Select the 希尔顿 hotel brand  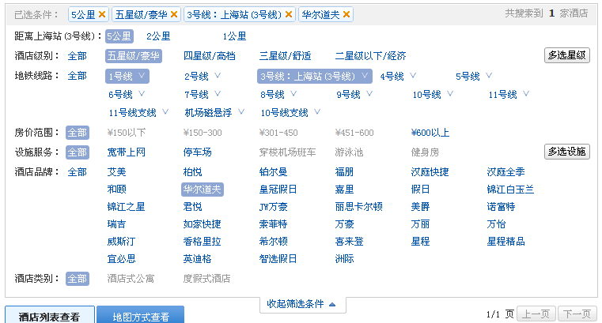273,242
